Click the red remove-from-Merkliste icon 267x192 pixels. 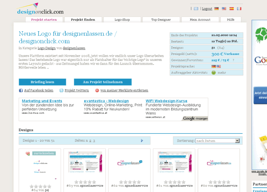pos(97,91)
